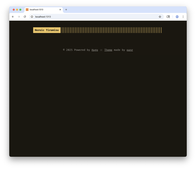Viewport: 196px width, 169px height.
Task: Open the Chrome profile avatar
Action: (x=177, y=17)
